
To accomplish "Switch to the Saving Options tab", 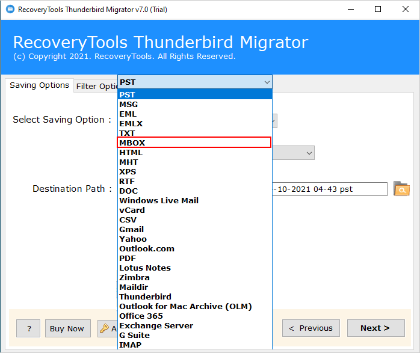I will [x=39, y=85].
